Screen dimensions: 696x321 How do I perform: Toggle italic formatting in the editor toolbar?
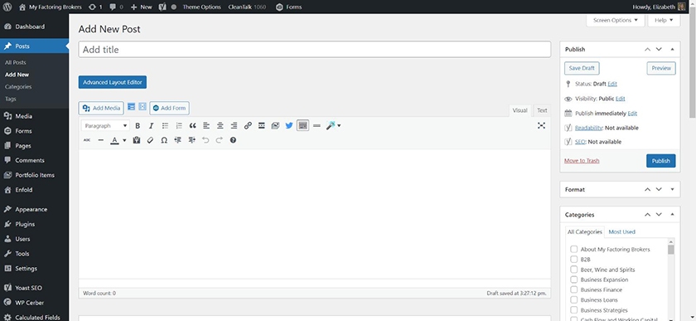[x=152, y=126]
